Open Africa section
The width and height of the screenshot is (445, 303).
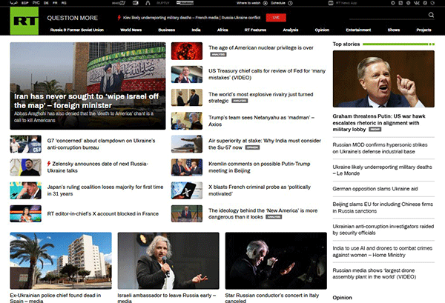tap(222, 30)
